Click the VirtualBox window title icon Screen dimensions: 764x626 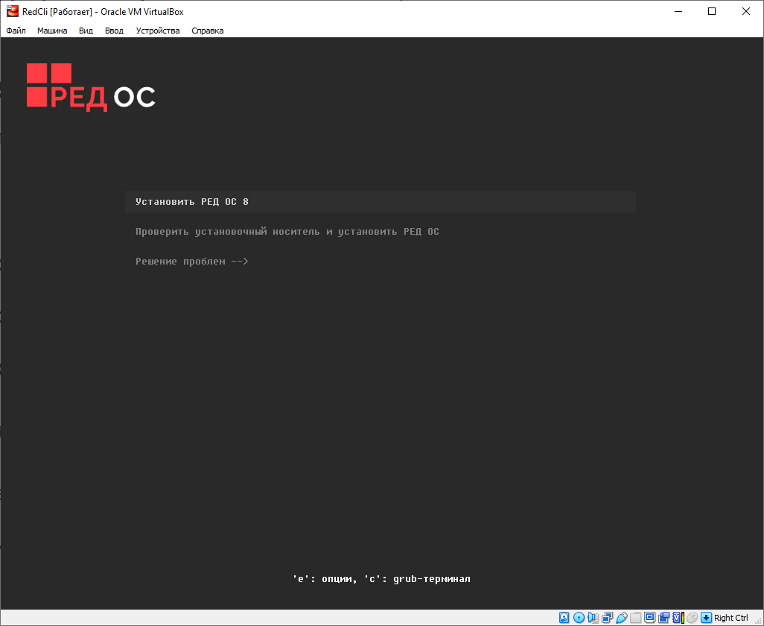pos(12,11)
